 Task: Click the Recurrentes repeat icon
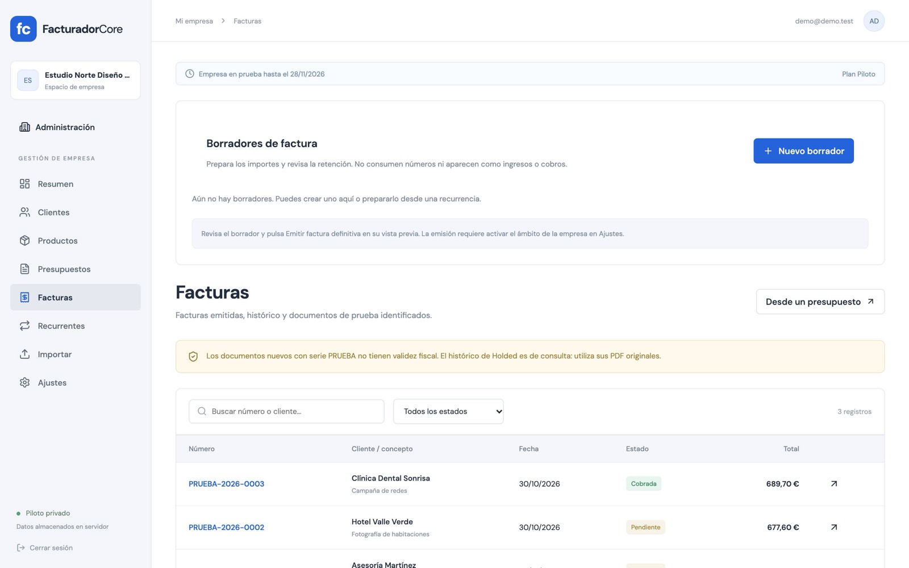tap(24, 325)
